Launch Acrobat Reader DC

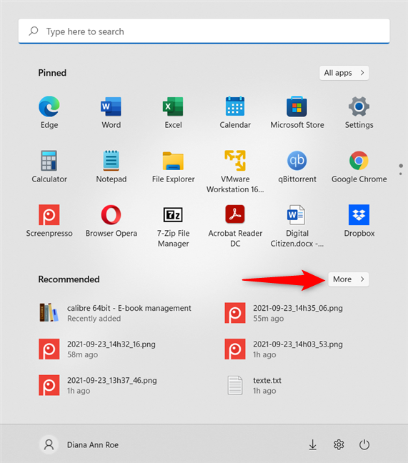point(235,226)
